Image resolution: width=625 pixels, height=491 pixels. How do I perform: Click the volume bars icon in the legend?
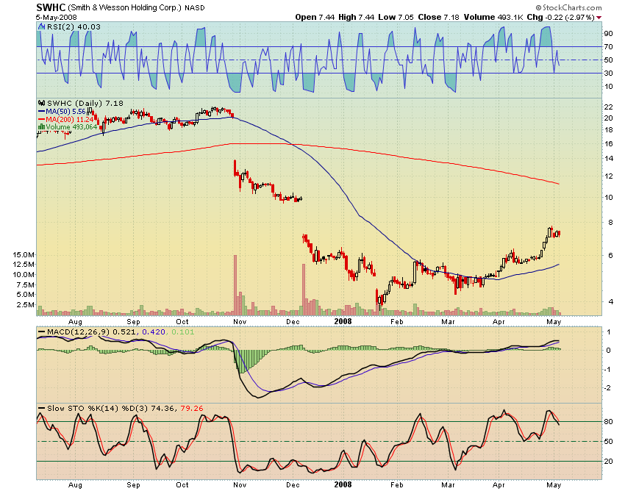(41, 126)
